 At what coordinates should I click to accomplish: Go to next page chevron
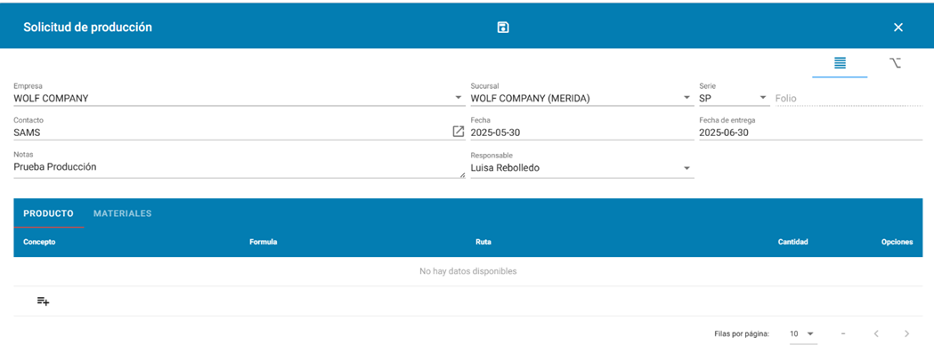point(906,333)
